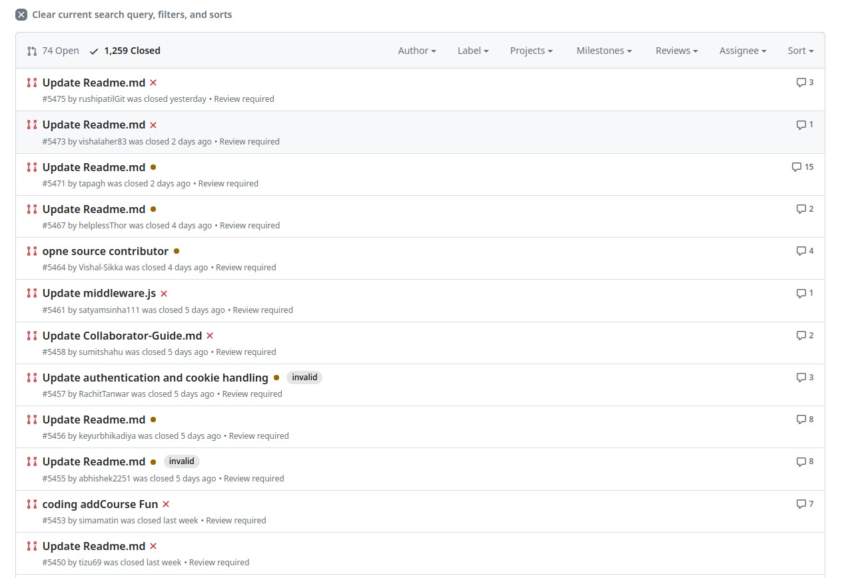Click author vishalaher83

(103, 142)
